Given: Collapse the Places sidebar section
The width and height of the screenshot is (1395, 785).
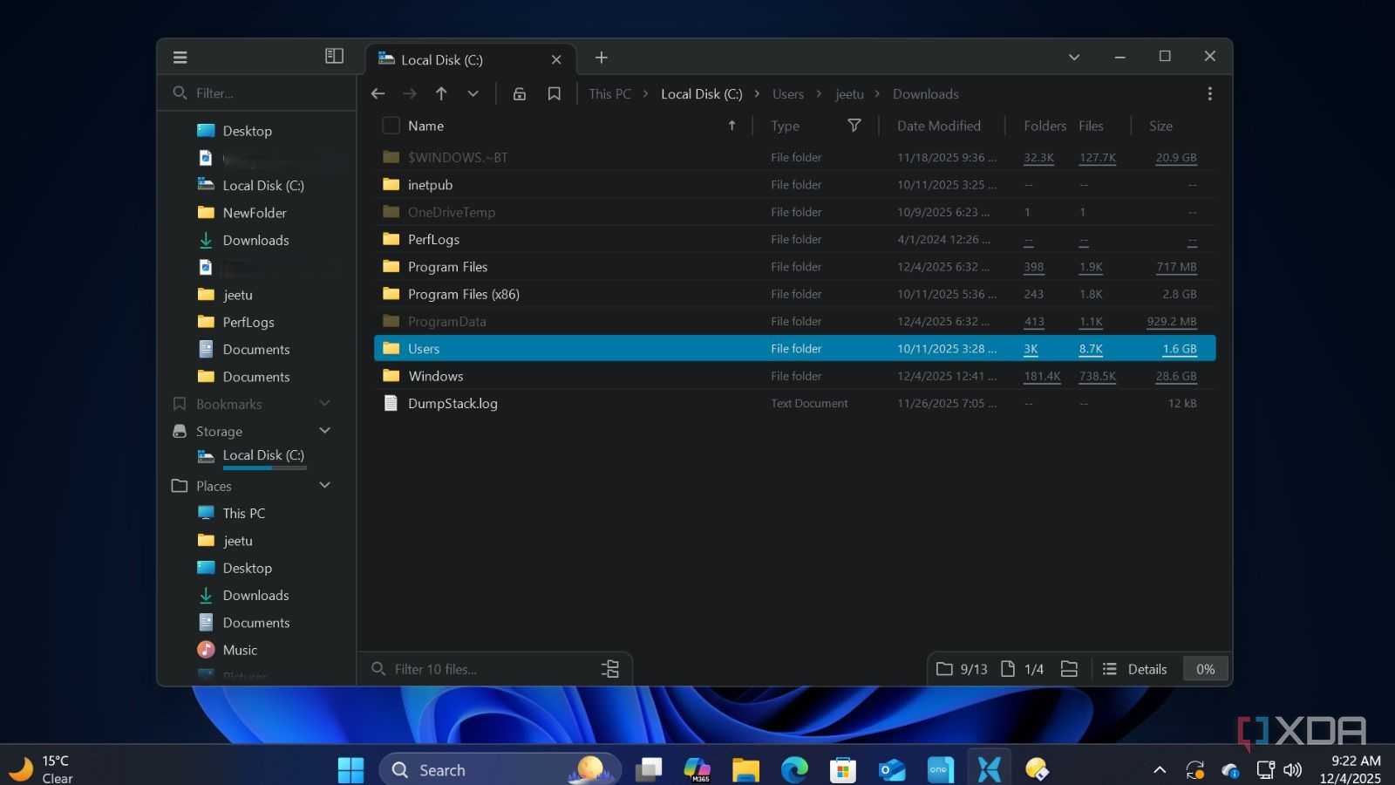Looking at the screenshot, I should click(x=325, y=485).
